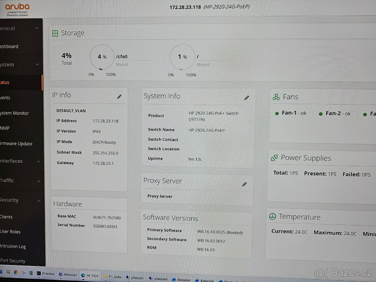Switch to the HP 2920 browser window in taskbar
Screen dimensions: 376x282
tap(90, 275)
